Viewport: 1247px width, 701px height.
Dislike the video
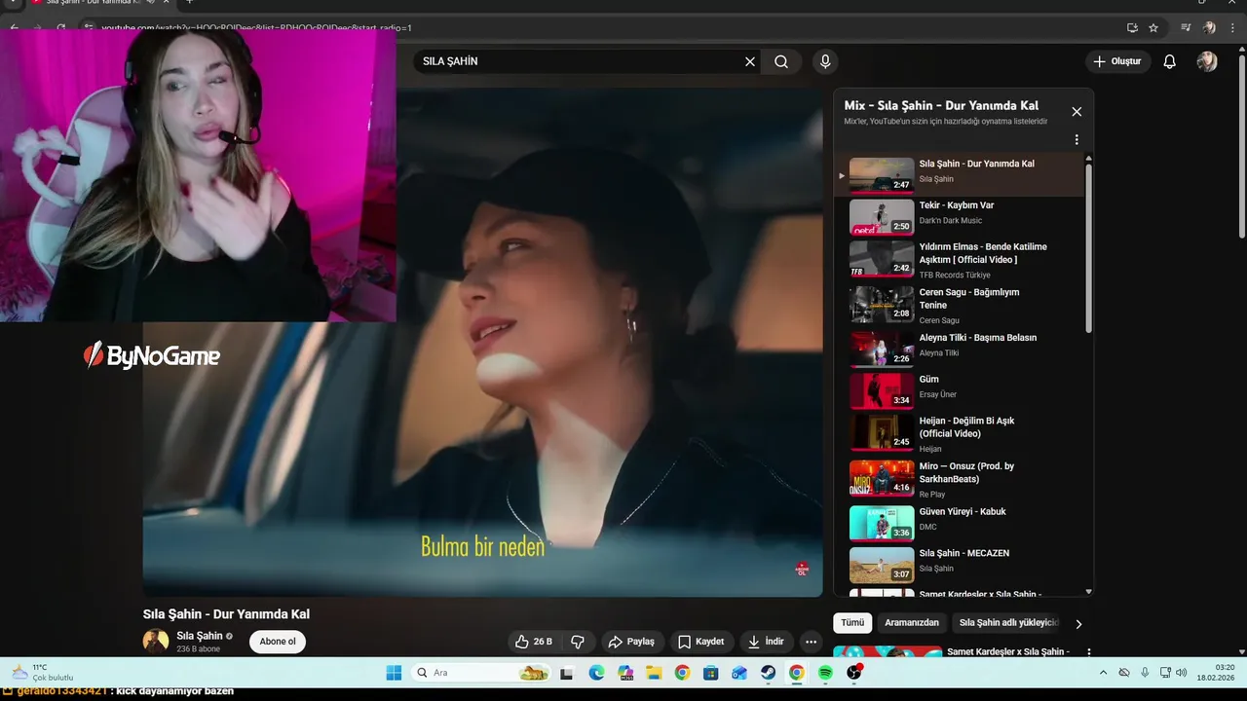[x=578, y=642]
